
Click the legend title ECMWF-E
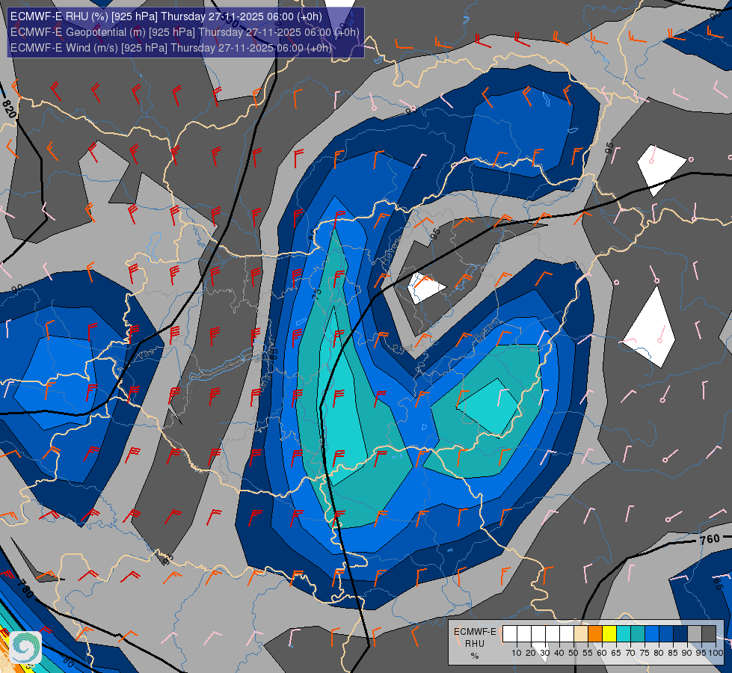tap(475, 631)
